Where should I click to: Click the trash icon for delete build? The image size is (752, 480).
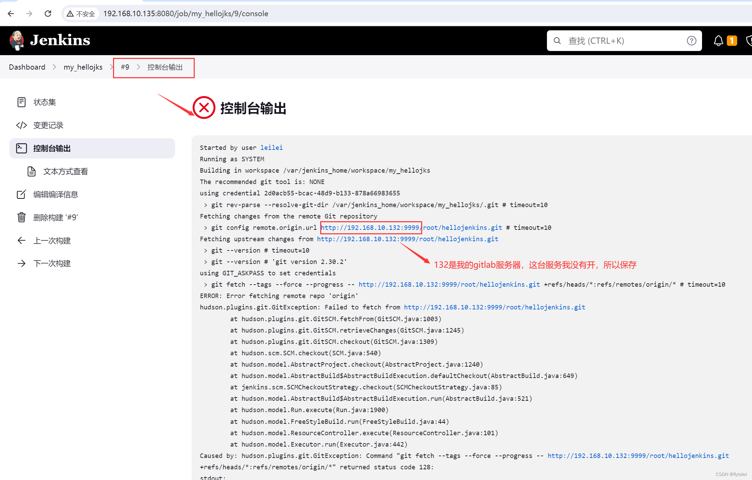[21, 217]
